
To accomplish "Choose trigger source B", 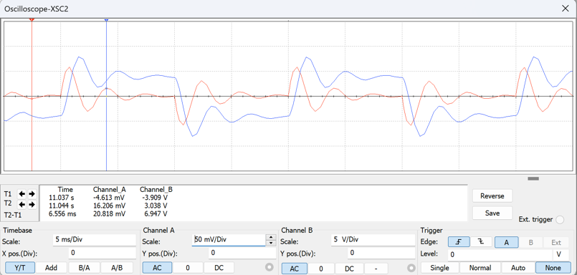I will pos(530,242).
